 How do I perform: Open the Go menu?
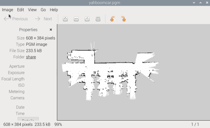tap(43, 10)
